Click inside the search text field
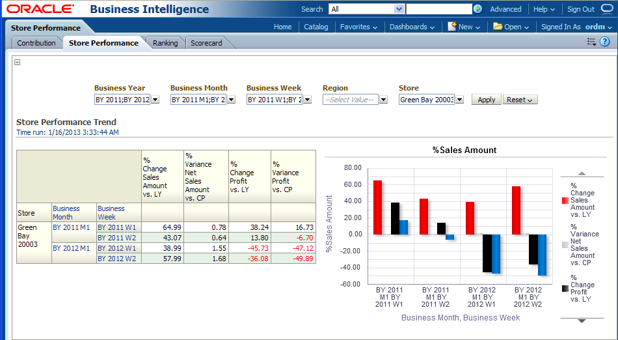This screenshot has height=340, width=618. click(438, 9)
